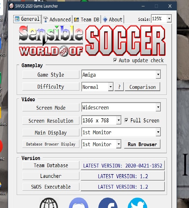
Task: Open the Scale percentage dropdown
Action: [169, 19]
